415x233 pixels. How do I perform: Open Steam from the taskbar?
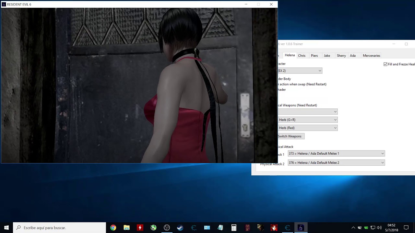(180, 228)
